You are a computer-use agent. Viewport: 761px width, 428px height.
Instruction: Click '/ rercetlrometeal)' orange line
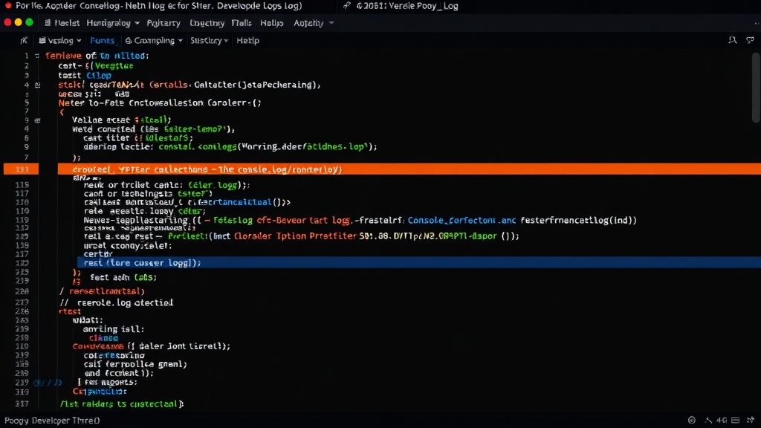coord(101,291)
